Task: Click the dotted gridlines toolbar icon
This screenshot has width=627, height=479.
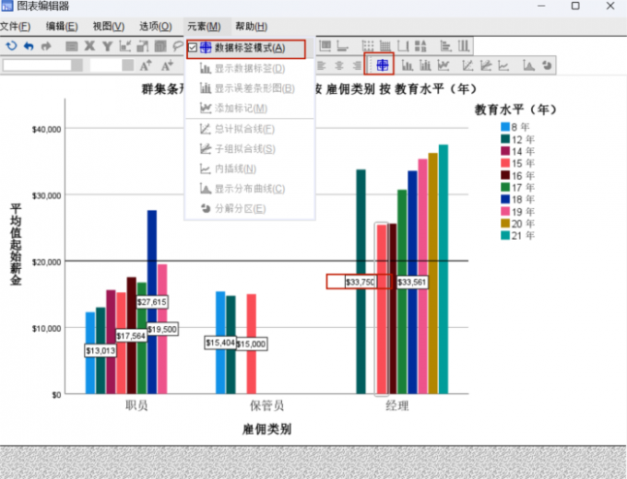Action: (x=368, y=46)
